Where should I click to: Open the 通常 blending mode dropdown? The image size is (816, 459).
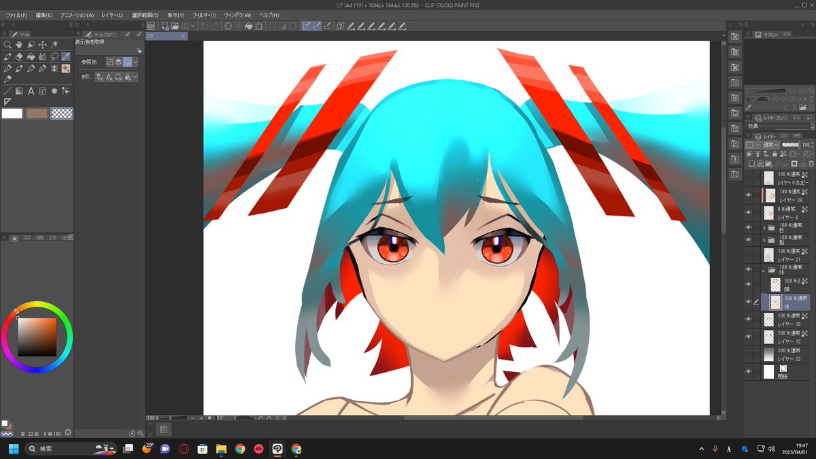coord(771,145)
